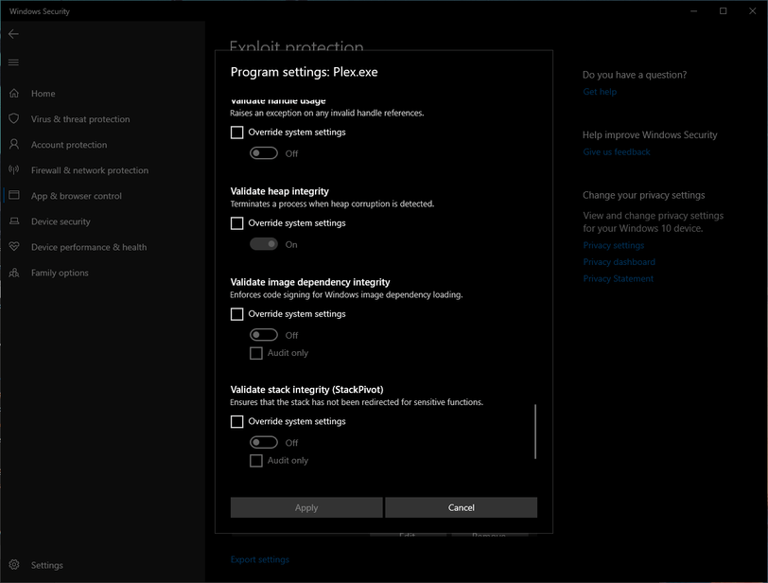Image resolution: width=768 pixels, height=583 pixels.
Task: Click the Program settings: Plex.exe title
Action: pos(305,72)
